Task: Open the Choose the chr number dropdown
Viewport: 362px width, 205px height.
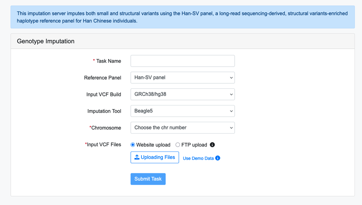Action: pyautogui.click(x=182, y=128)
